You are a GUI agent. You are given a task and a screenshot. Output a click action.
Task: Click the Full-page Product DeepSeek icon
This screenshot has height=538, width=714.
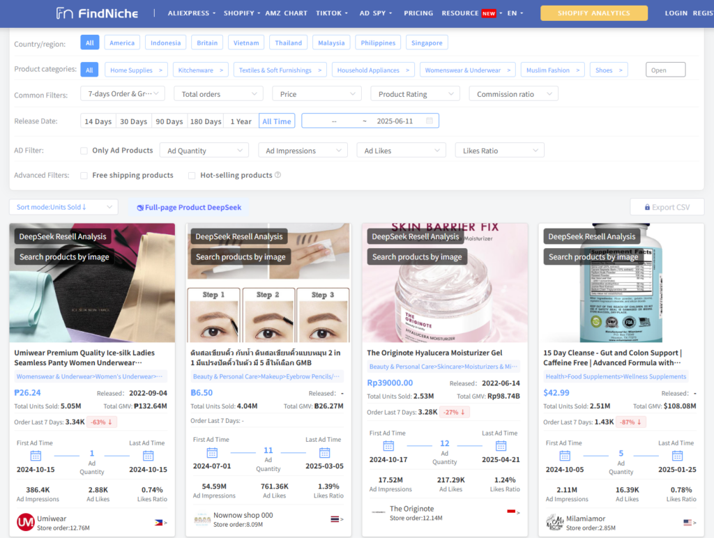140,208
